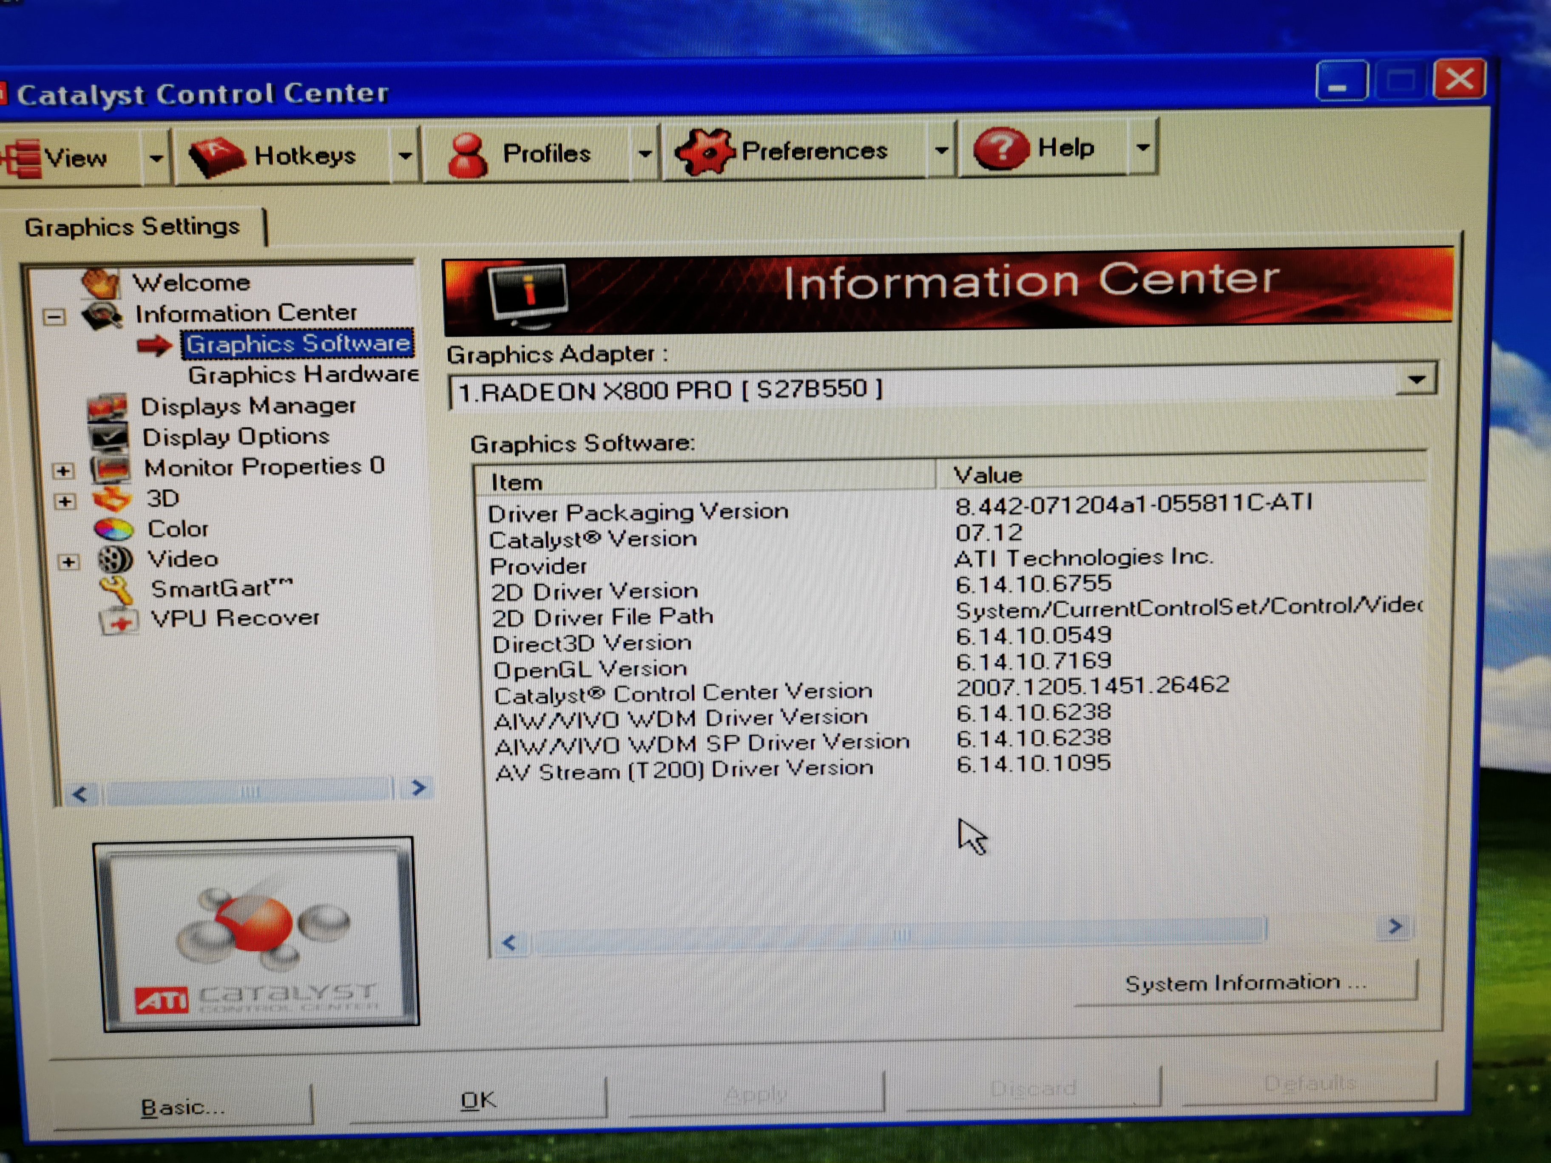Click tree panel scroll right arrow
Viewport: 1551px width, 1163px height.
point(419,788)
